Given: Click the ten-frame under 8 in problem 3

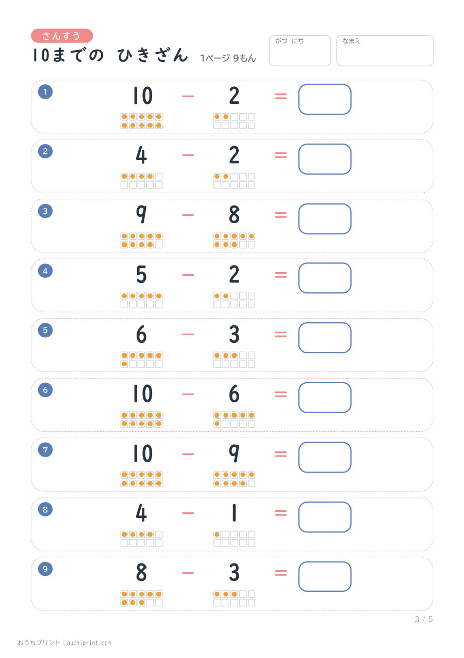Looking at the screenshot, I should click(235, 240).
